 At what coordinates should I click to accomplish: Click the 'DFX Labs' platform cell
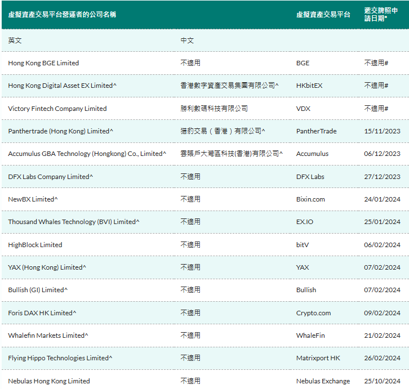(310, 177)
